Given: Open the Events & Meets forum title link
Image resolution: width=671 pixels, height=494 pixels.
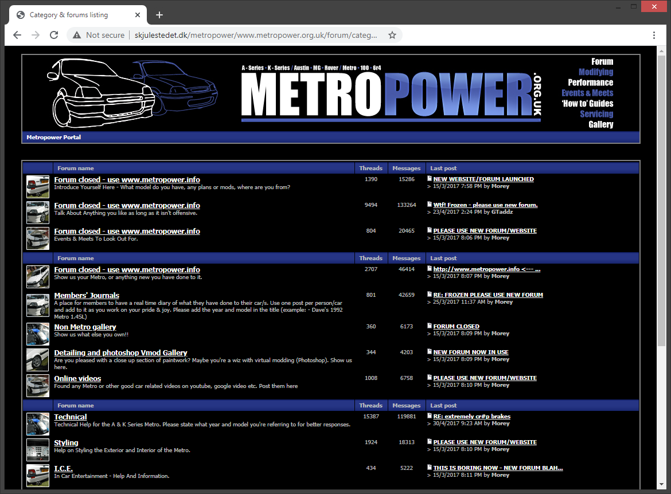Looking at the screenshot, I should pos(127,231).
